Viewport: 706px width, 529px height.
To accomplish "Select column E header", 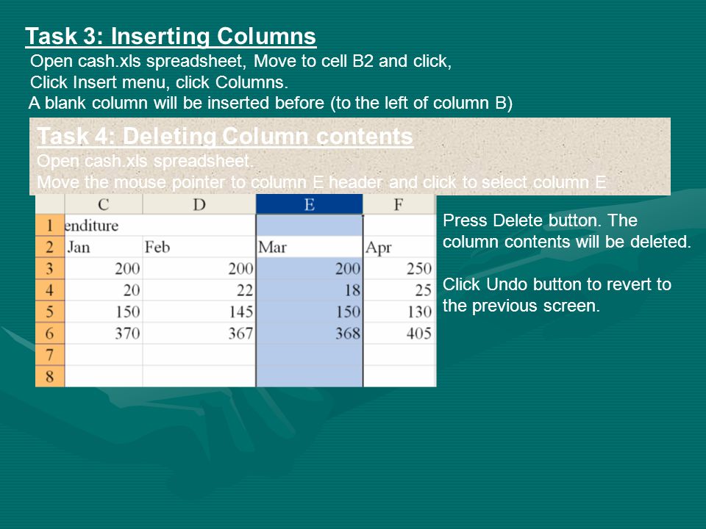I will [x=310, y=205].
